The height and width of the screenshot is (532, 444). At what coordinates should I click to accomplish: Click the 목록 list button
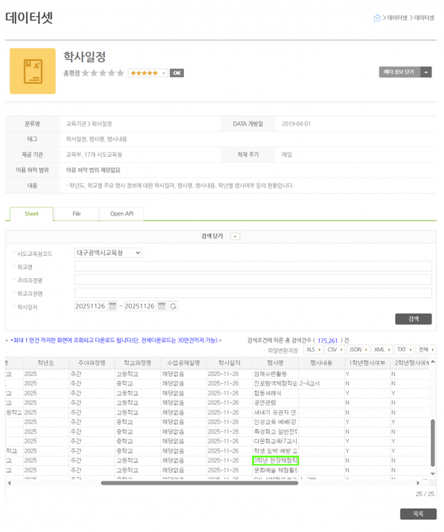point(418,514)
